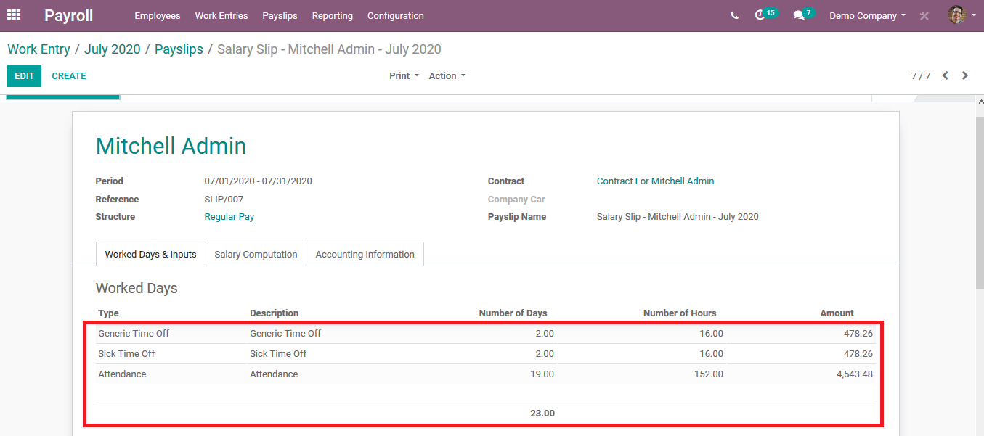
Task: Click the 7 / 7 pager counter
Action: 921,75
